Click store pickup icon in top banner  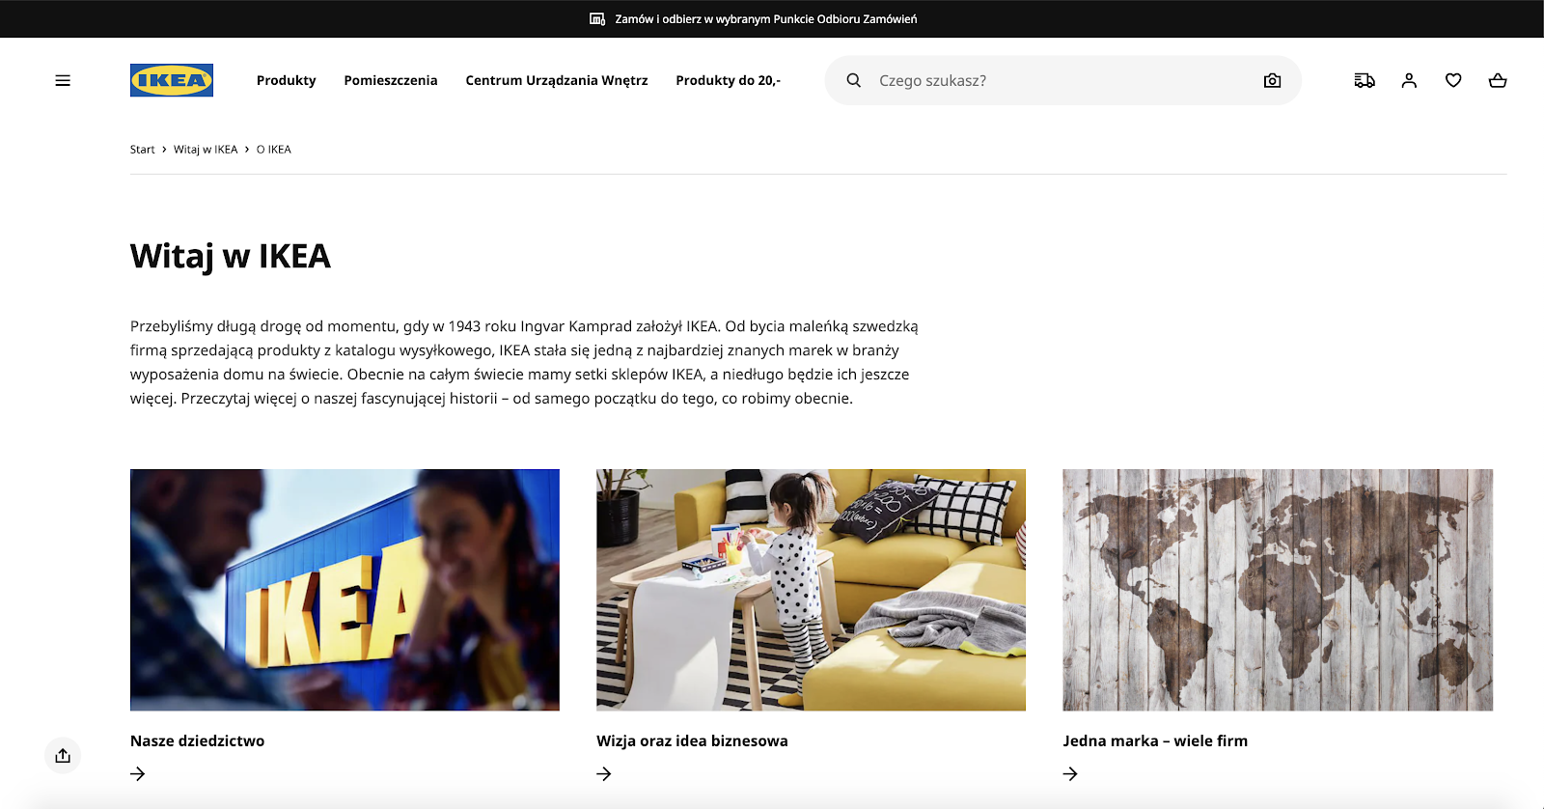click(597, 19)
